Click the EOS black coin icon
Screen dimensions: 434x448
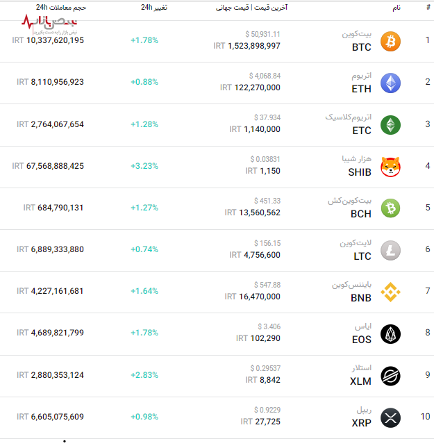390,333
